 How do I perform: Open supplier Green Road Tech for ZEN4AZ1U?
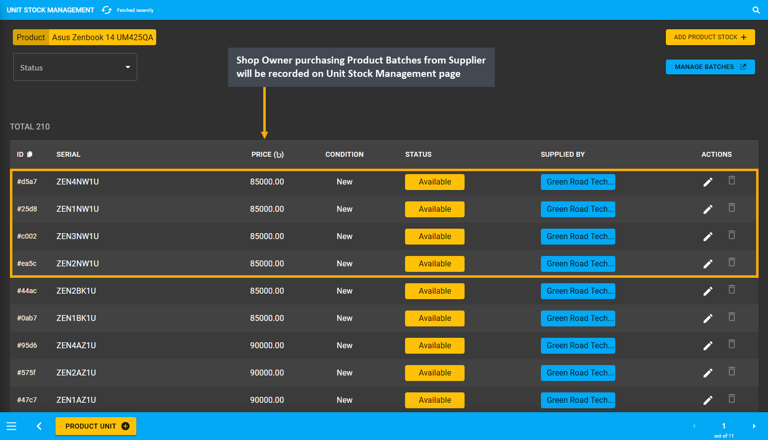click(578, 346)
